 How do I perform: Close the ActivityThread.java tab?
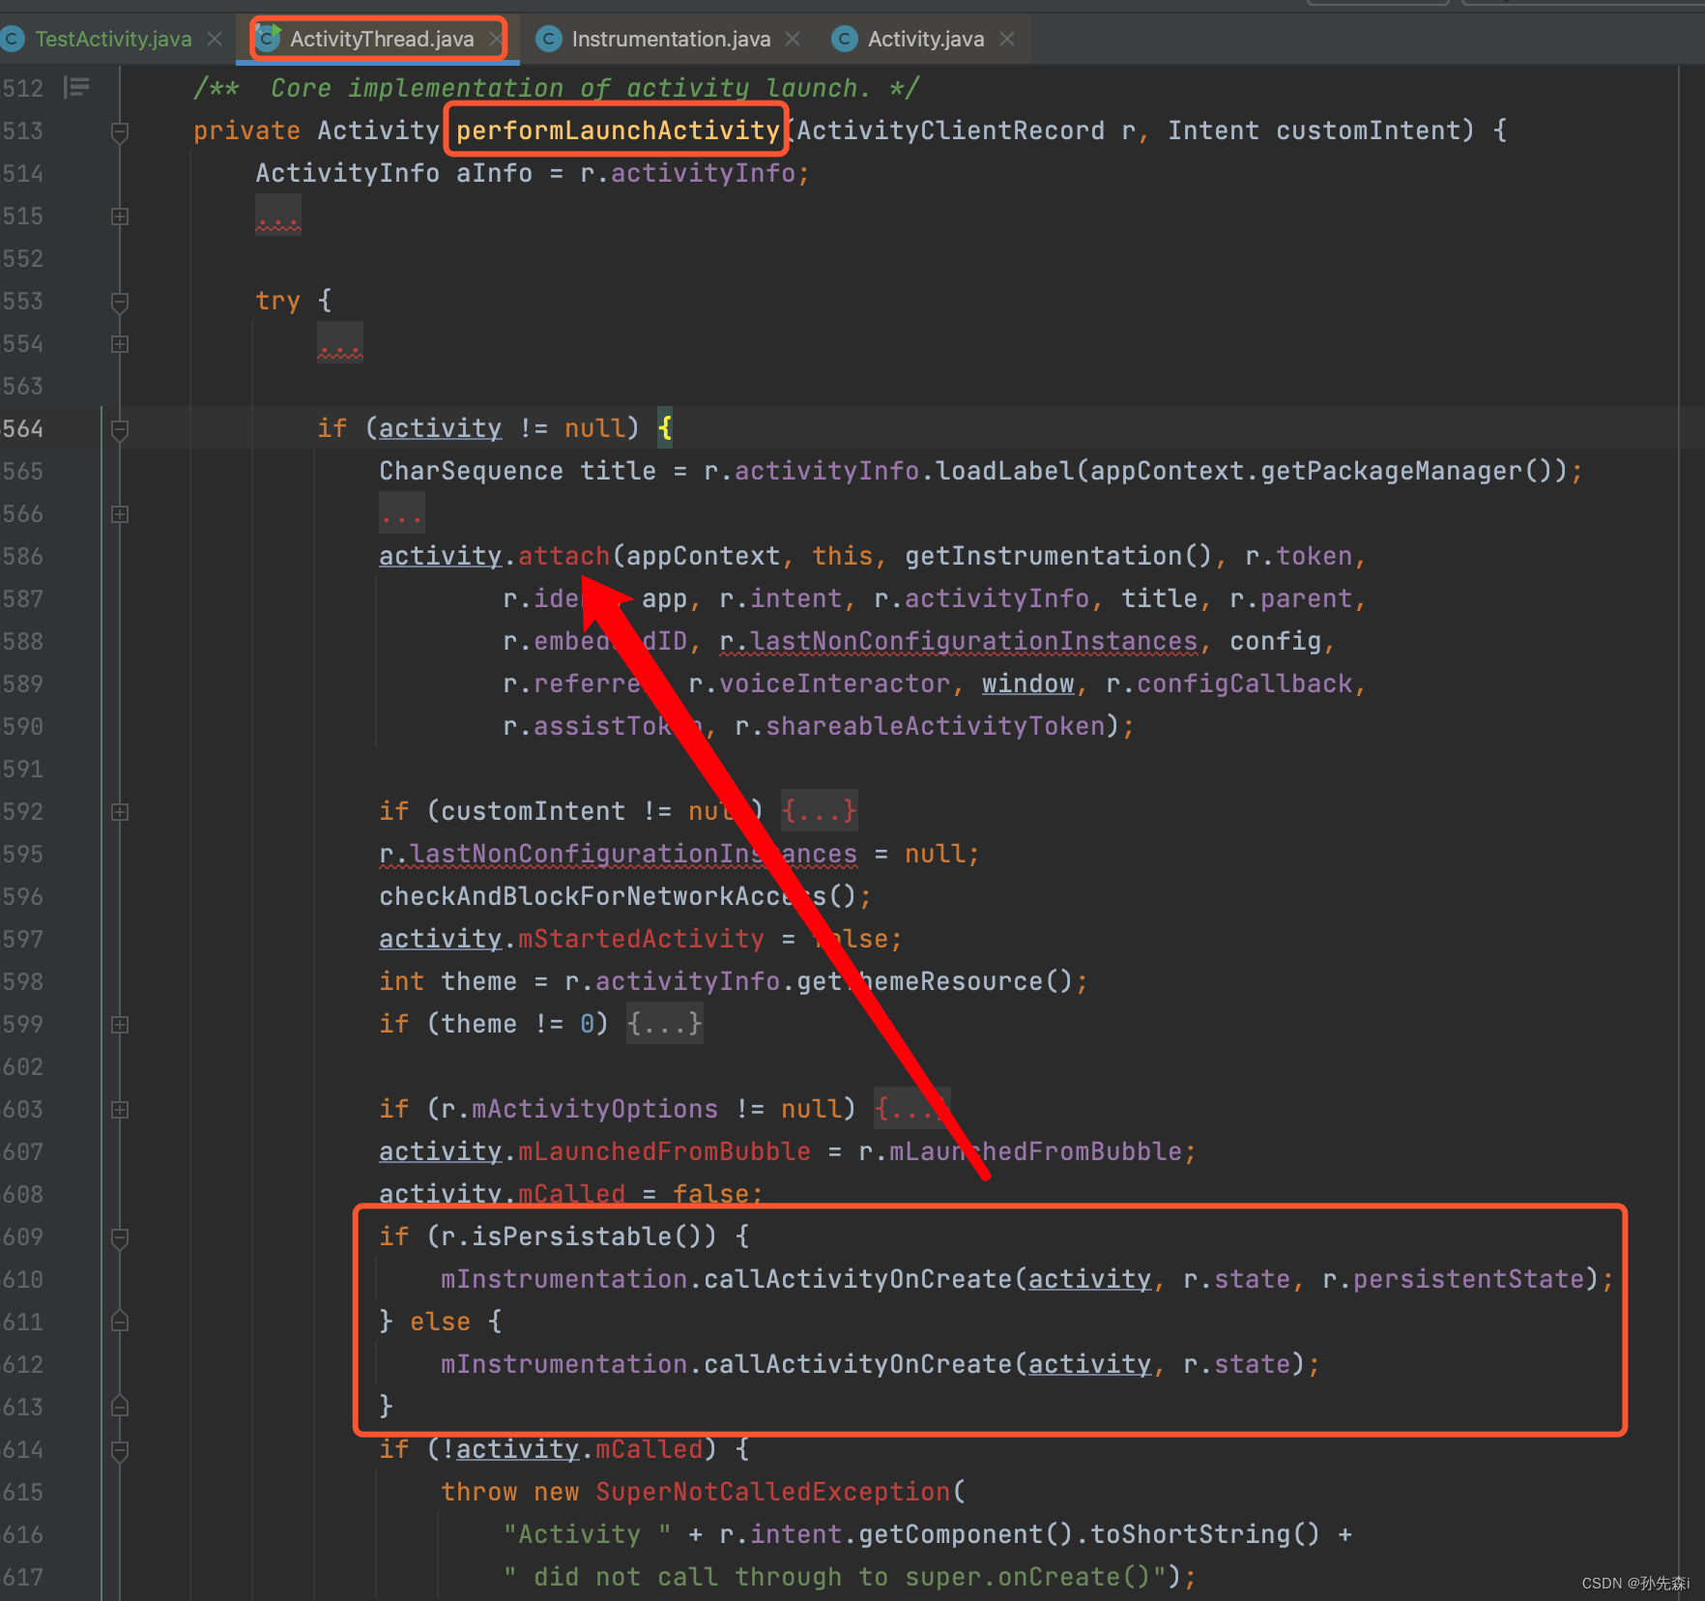[496, 39]
